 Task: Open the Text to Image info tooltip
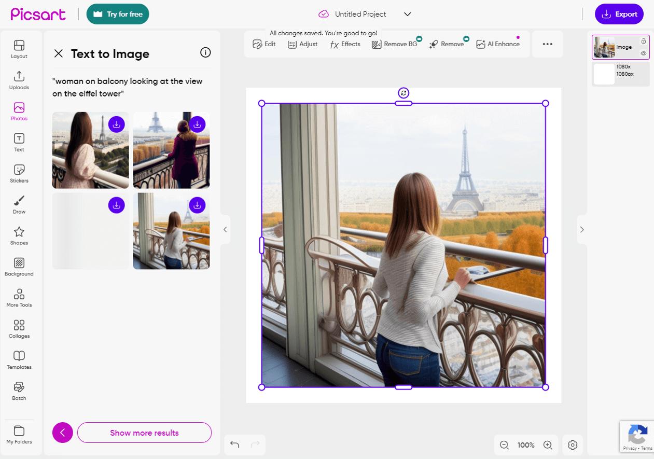(x=205, y=52)
